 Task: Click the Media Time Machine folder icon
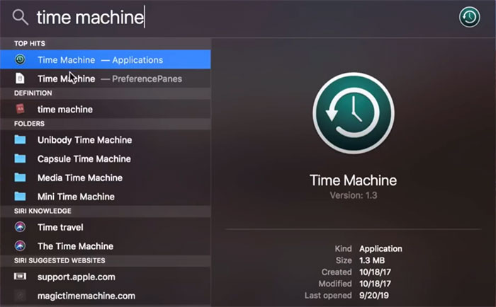pyautogui.click(x=21, y=178)
